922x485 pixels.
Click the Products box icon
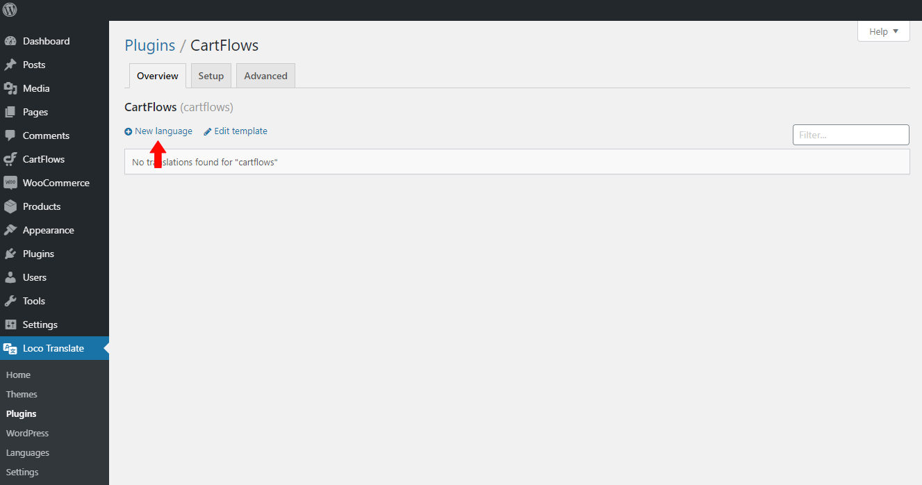pyautogui.click(x=10, y=206)
